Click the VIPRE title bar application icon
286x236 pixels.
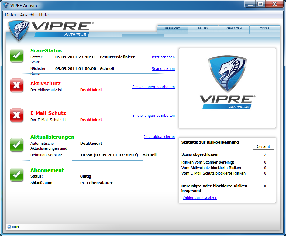[6, 5]
